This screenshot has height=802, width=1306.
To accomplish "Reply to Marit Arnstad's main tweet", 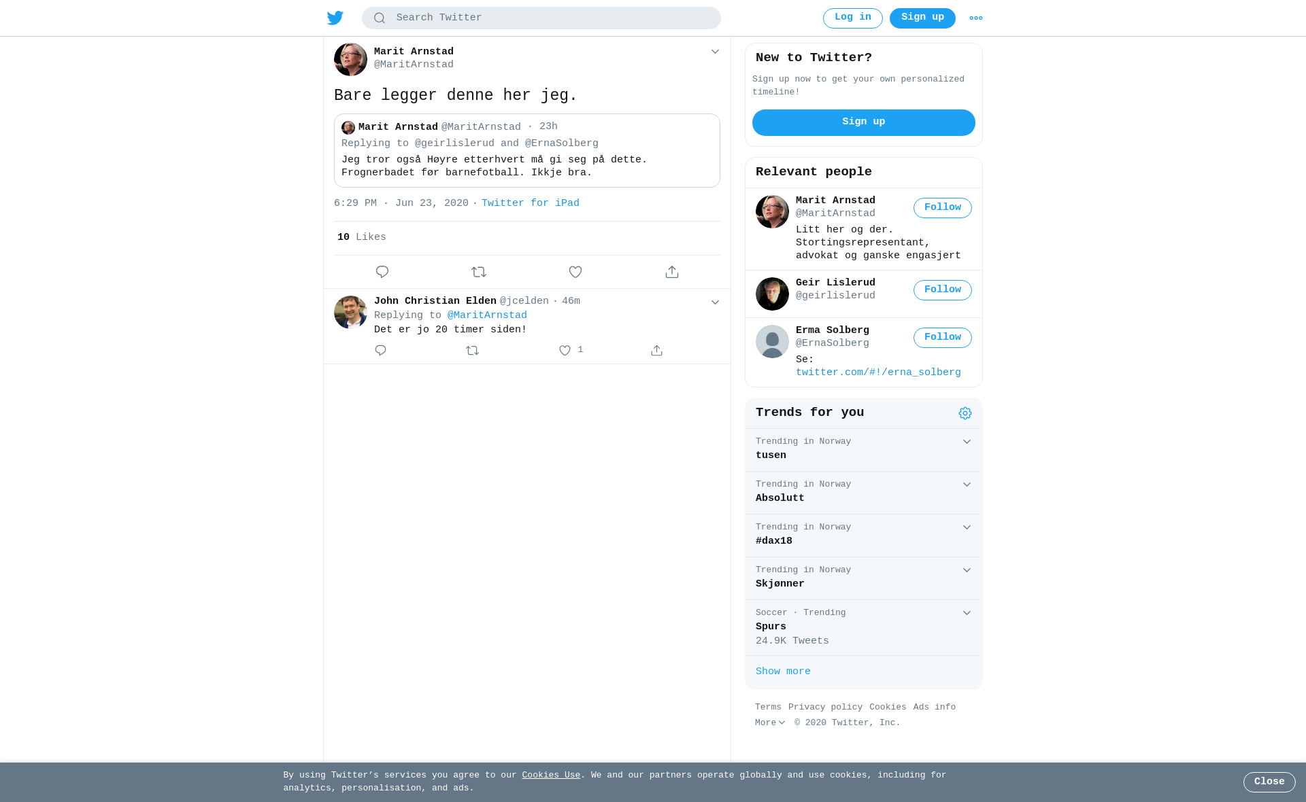I will (382, 272).
